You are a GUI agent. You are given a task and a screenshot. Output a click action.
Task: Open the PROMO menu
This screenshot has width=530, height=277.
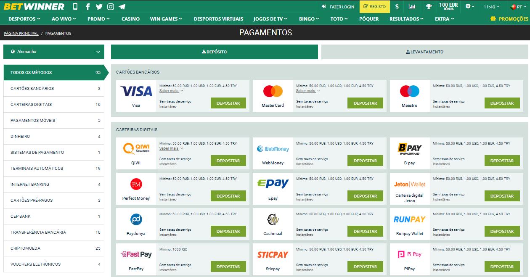click(98, 19)
